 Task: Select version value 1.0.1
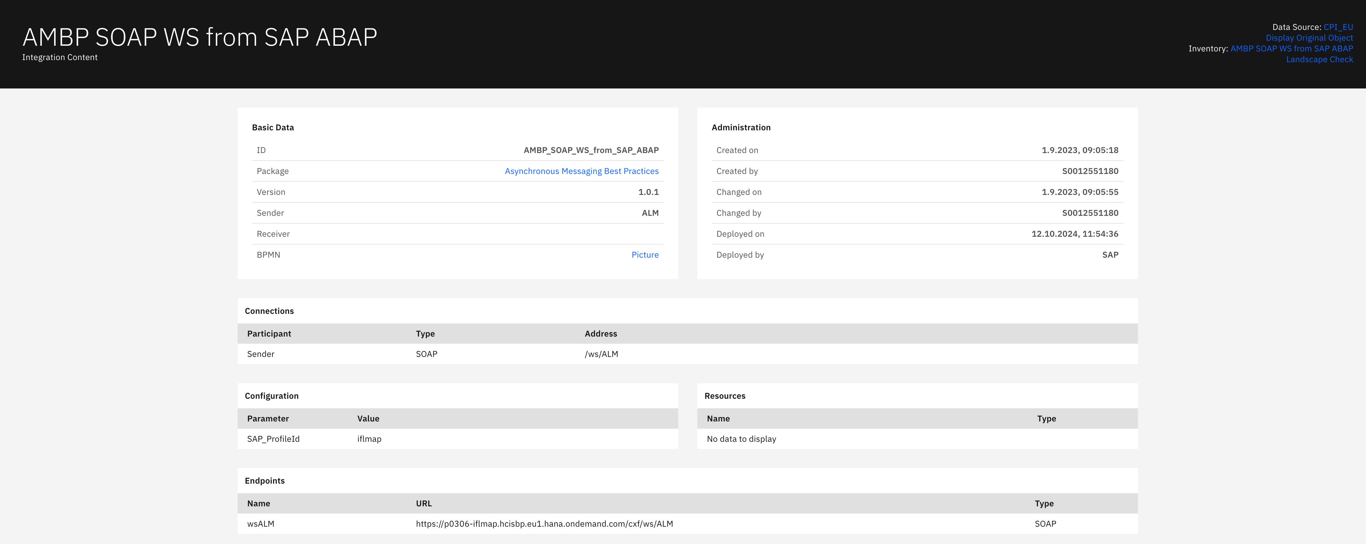point(649,192)
